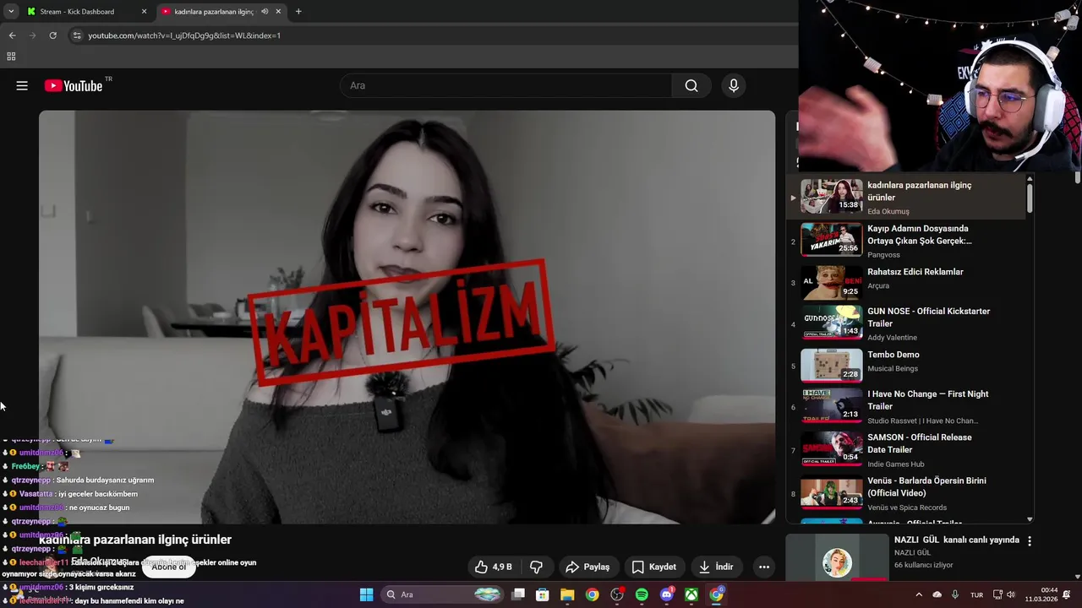Go back with browser back arrow
1082x608 pixels.
click(x=12, y=35)
